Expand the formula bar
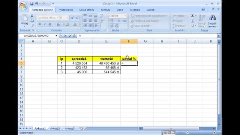The width and height of the screenshot is (240, 135). [219, 36]
